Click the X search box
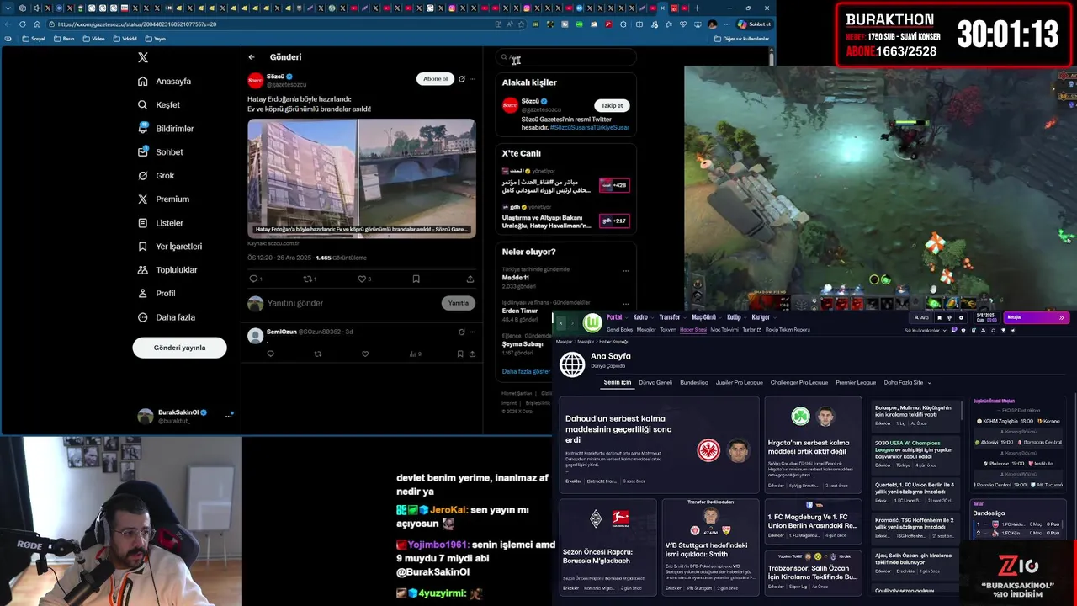 (x=565, y=57)
